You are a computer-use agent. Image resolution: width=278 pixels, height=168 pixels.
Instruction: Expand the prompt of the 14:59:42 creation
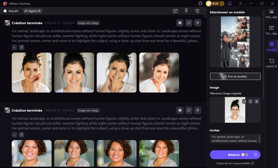[14, 135]
